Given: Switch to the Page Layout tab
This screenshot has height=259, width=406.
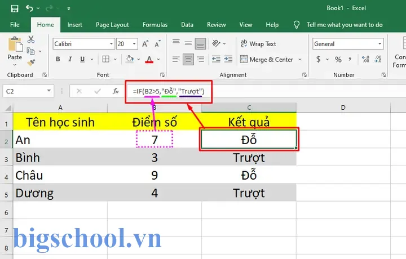Looking at the screenshot, I should 112,25.
